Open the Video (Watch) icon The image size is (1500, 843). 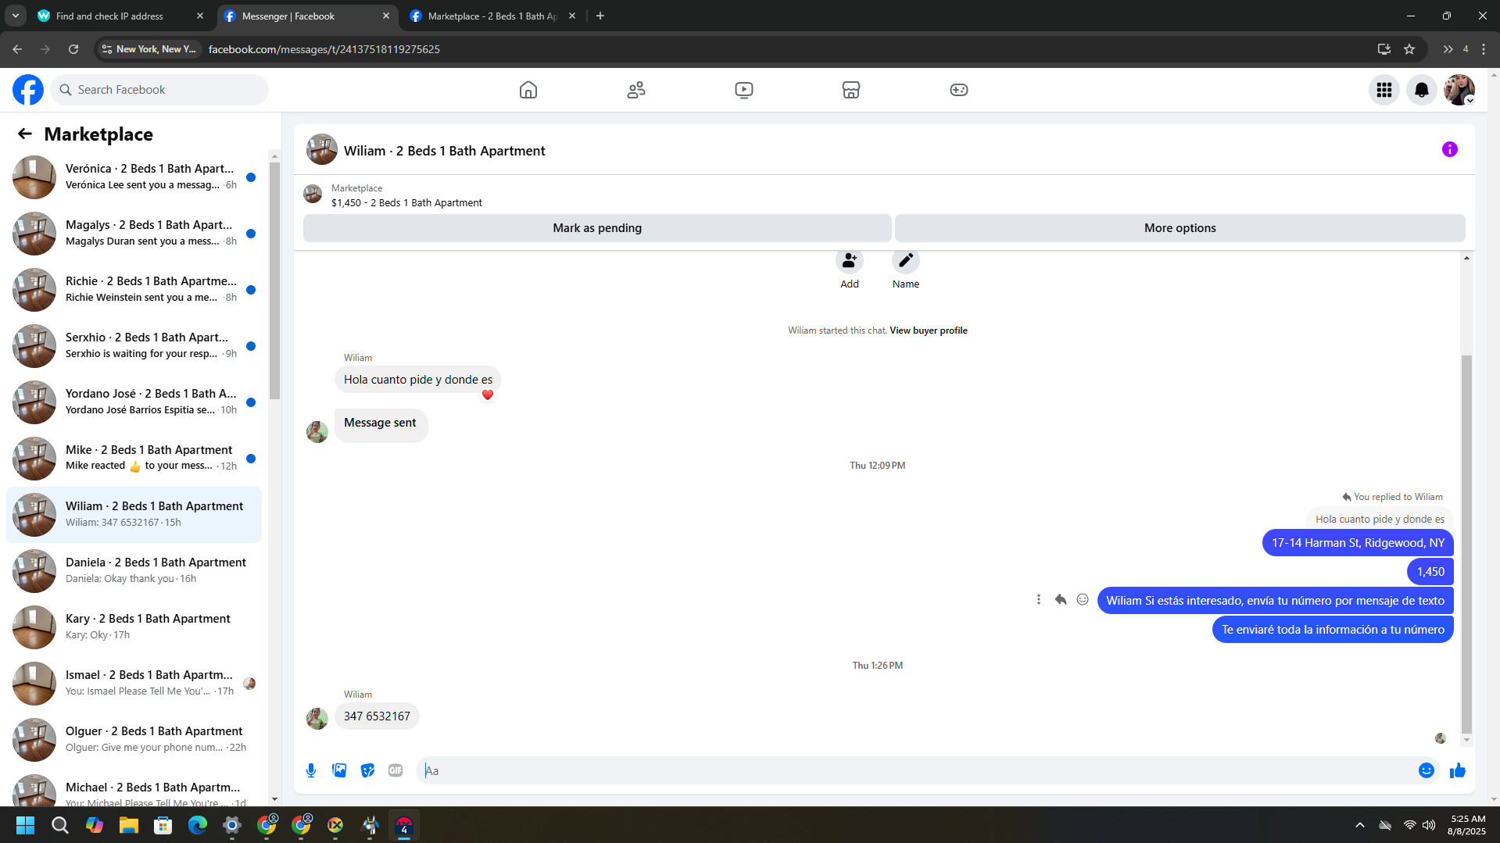tap(744, 90)
